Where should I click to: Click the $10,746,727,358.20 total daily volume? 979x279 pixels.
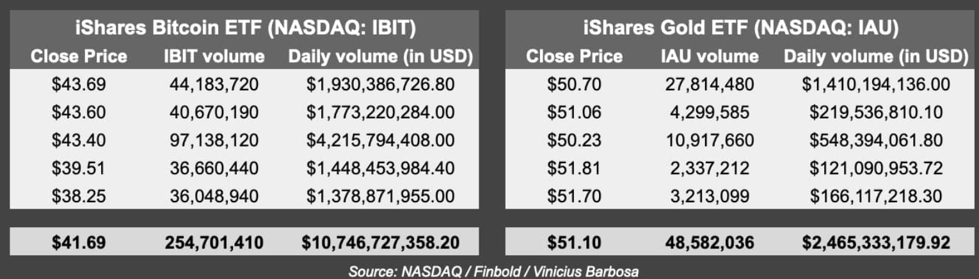pos(380,243)
